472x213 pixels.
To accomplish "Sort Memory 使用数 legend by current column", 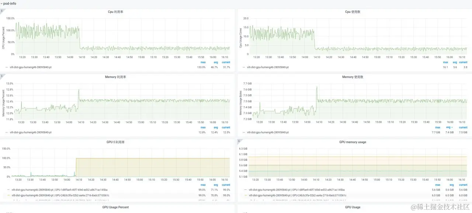I will coord(463,128).
